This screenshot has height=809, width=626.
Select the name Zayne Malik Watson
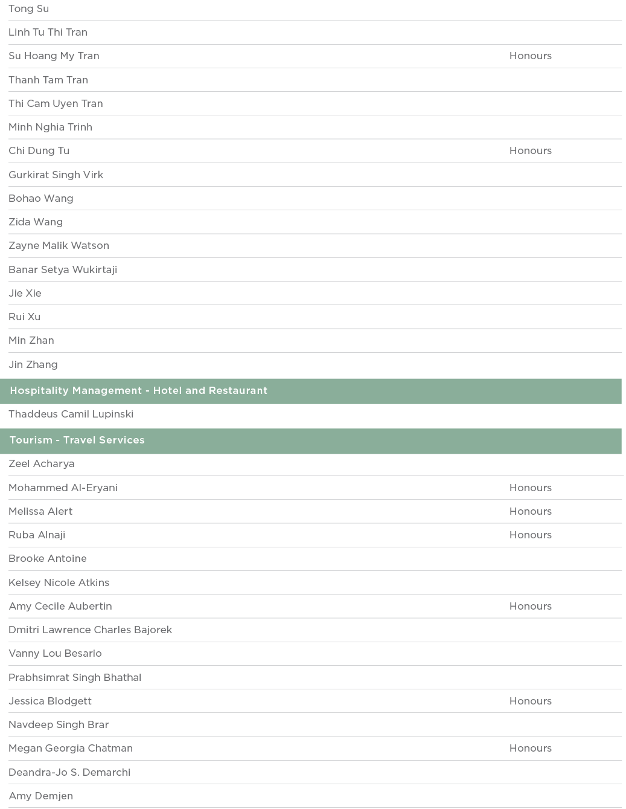click(59, 246)
